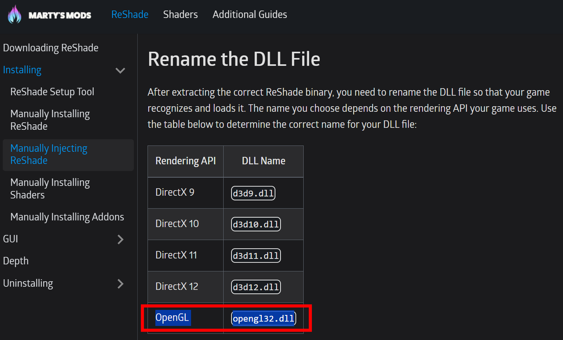Screen dimensions: 563x340
Task: Click the DLL Name column header
Action: pos(263,161)
